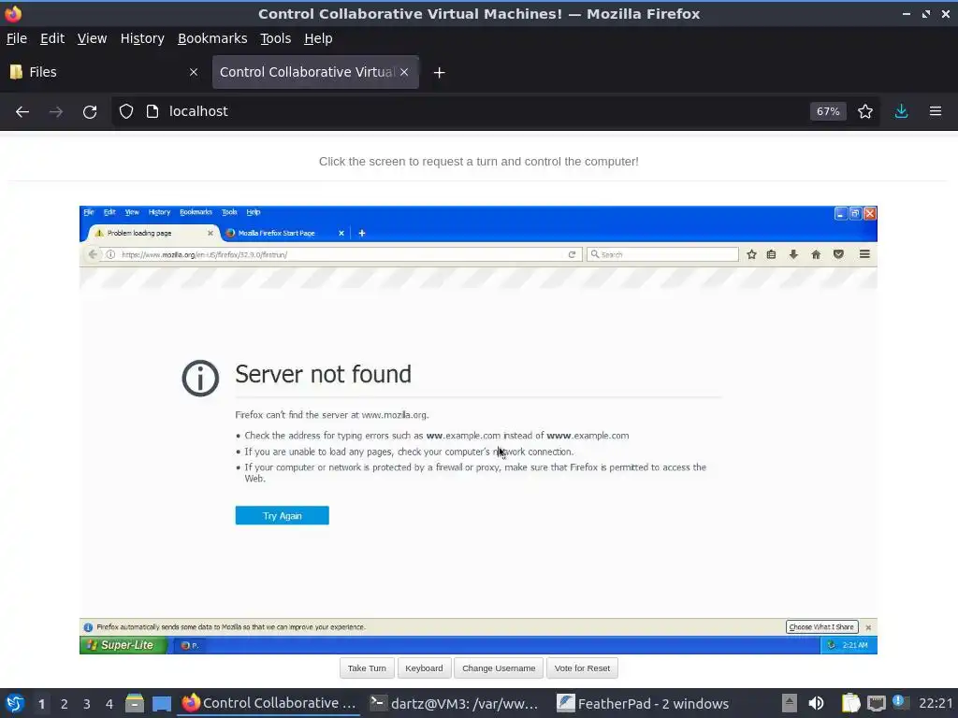Image resolution: width=958 pixels, height=718 pixels.
Task: Click the page info icon before localhost
Action: coord(152,112)
